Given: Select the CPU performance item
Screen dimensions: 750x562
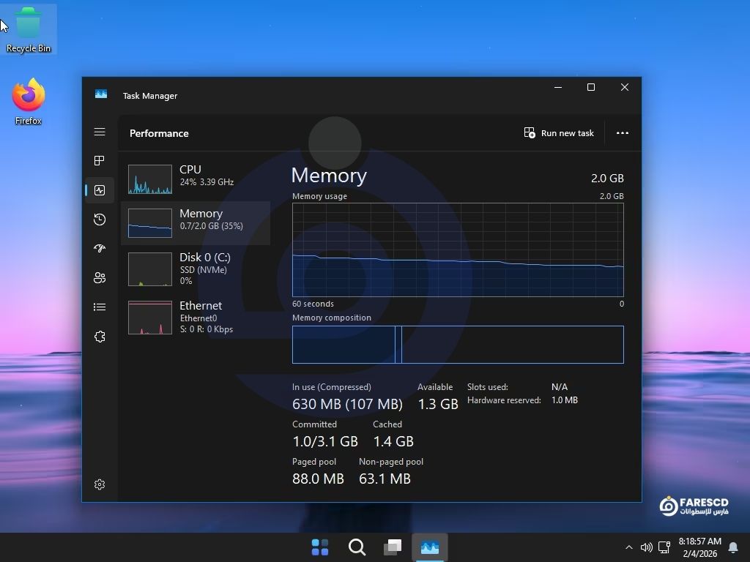Looking at the screenshot, I should pos(196,179).
